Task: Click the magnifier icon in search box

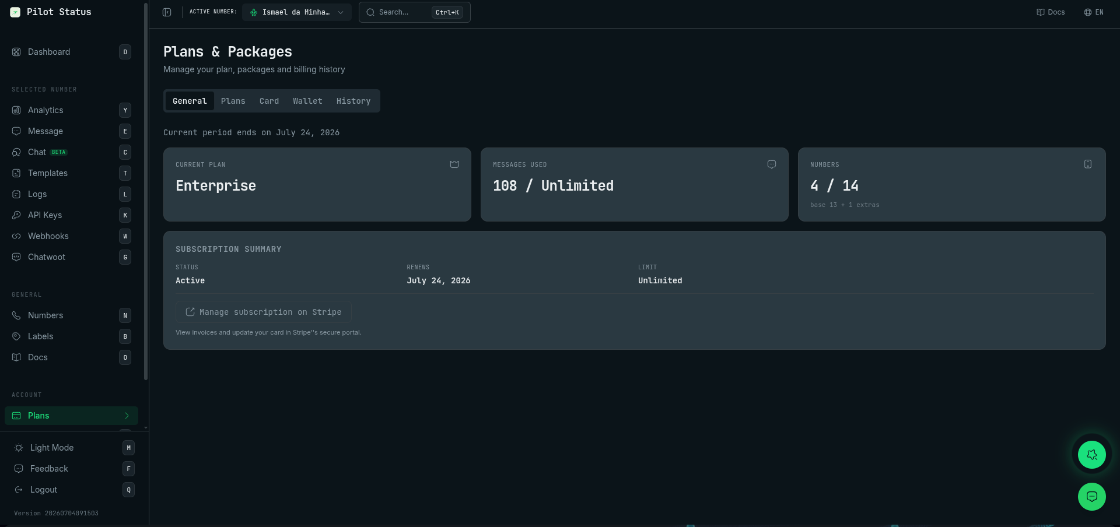Action: [x=370, y=12]
